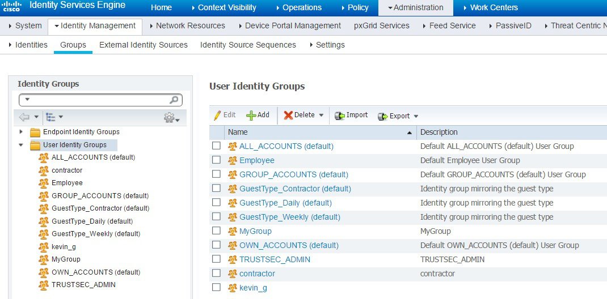
Task: Click the Endpoint Identity Groups folder icon
Action: 35,133
